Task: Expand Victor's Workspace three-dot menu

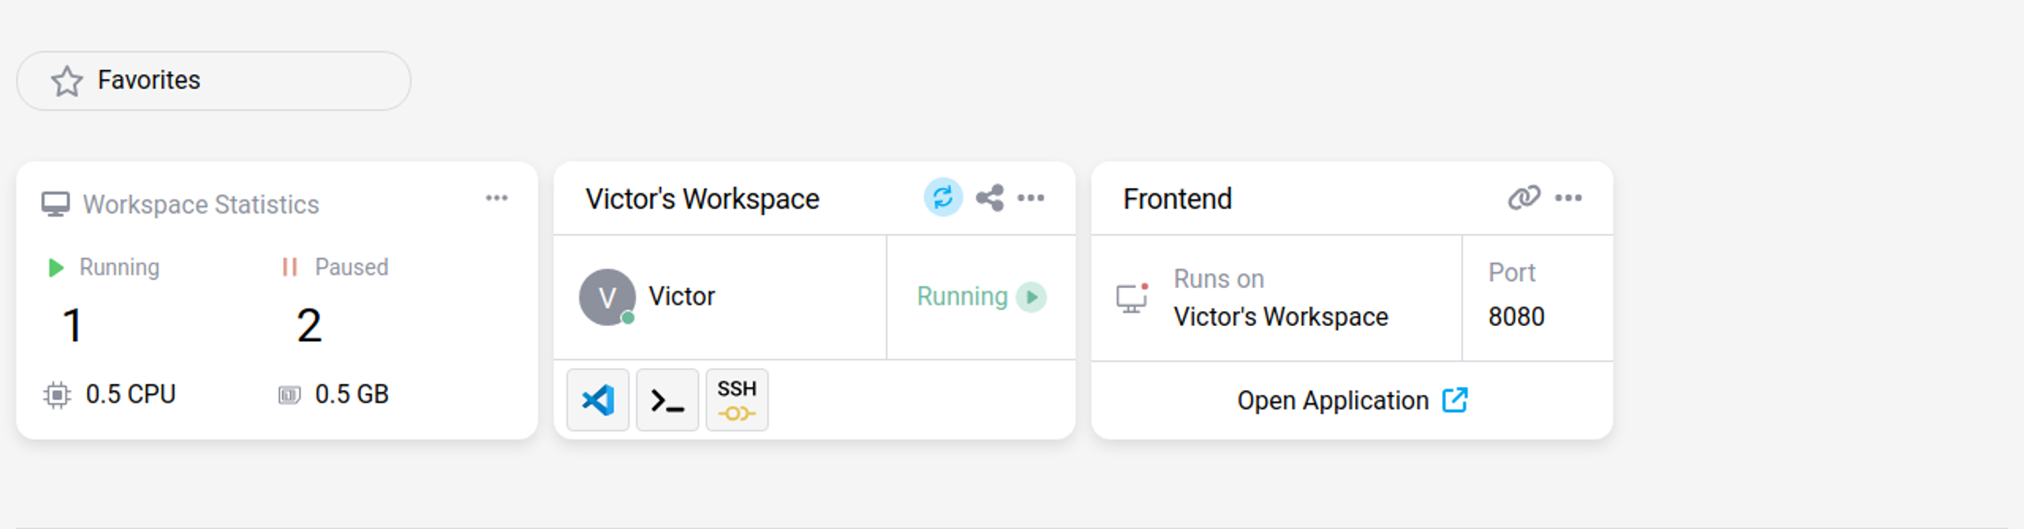Action: (1031, 198)
